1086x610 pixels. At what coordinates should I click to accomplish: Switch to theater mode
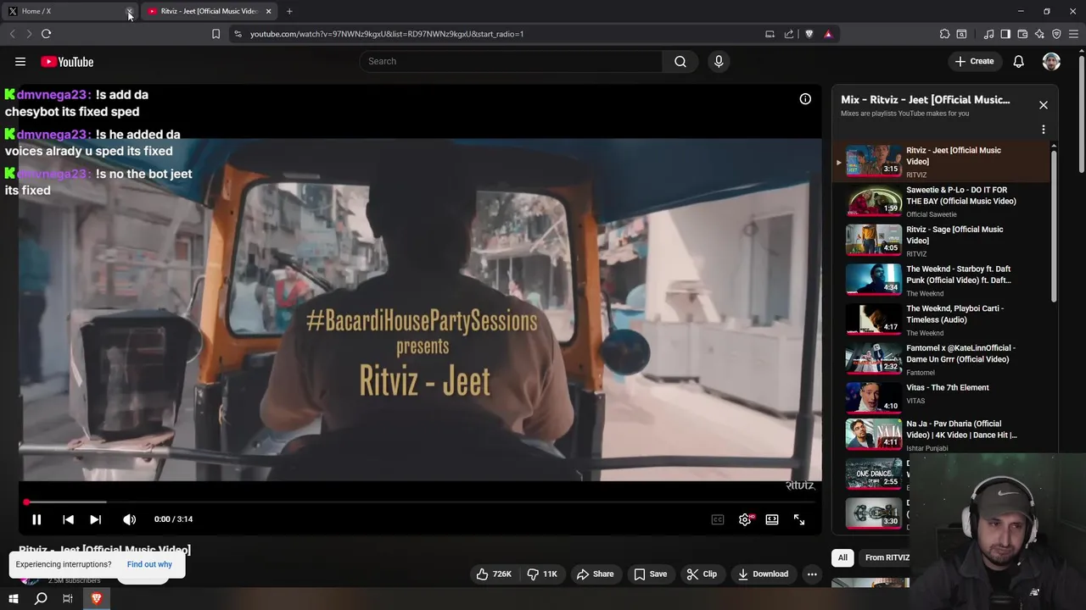[x=772, y=519]
